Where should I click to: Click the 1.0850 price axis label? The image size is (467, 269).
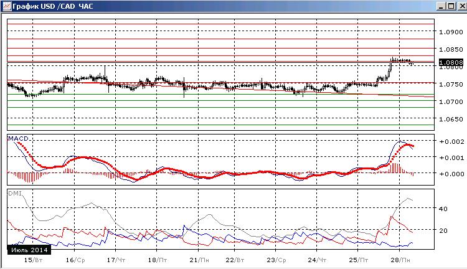[x=451, y=49]
